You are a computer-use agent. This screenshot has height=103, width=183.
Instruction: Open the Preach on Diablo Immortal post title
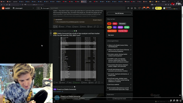click(67, 89)
